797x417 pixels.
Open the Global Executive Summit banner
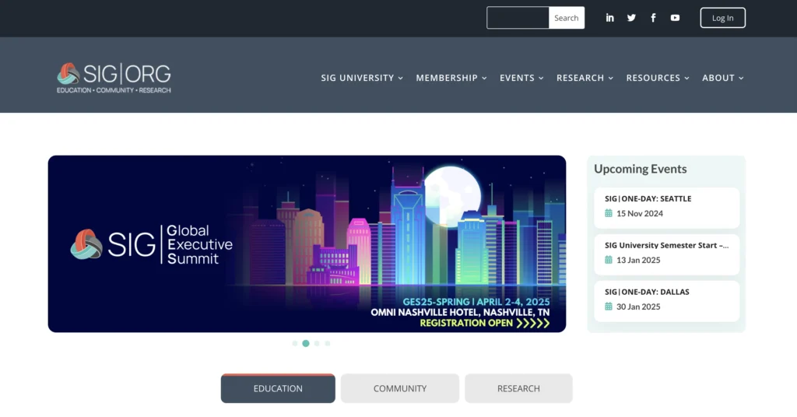[307, 244]
